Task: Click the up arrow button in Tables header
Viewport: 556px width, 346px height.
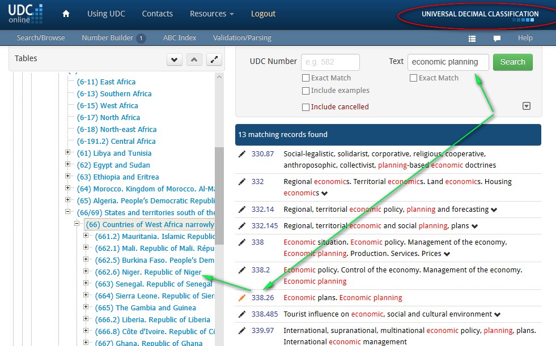Action: [194, 59]
